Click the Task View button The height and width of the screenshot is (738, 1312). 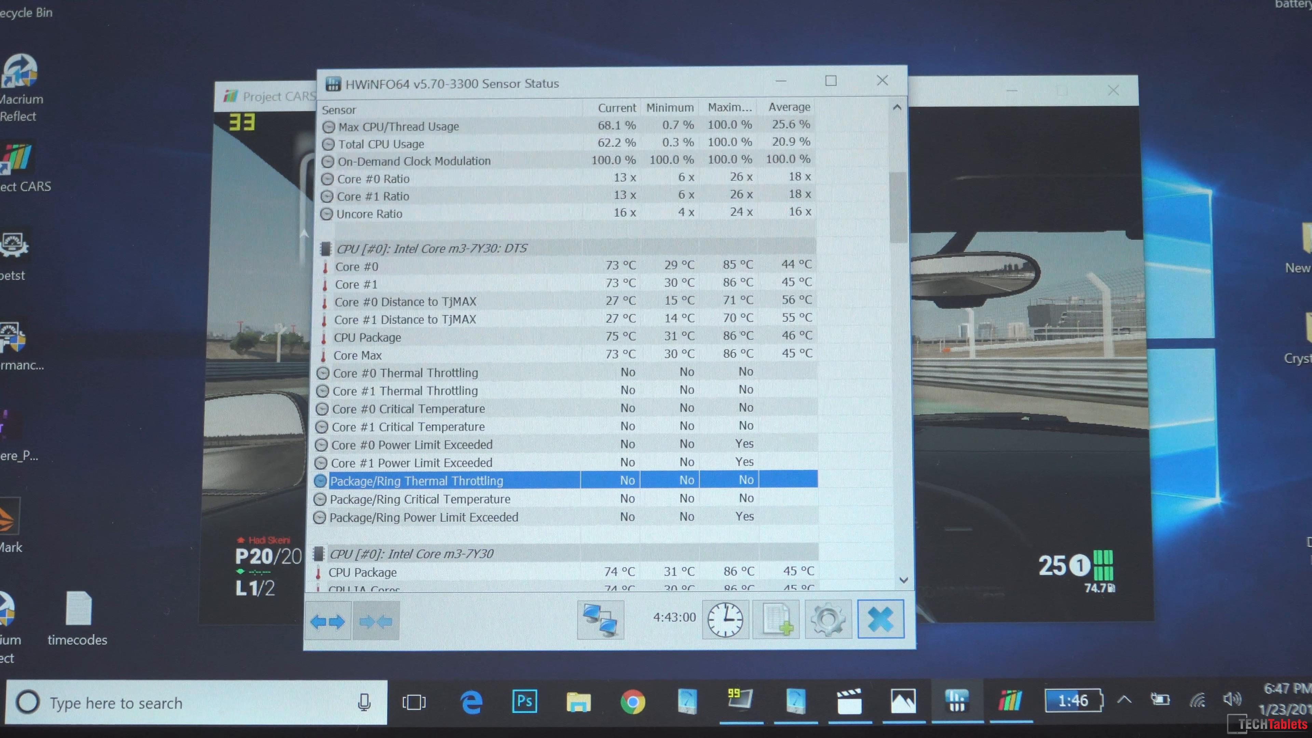point(414,702)
